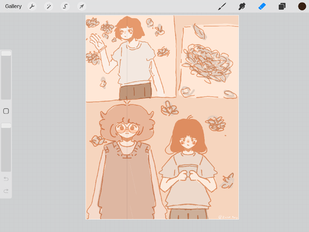Open the Actions wrench menu
Viewport: 309px width, 232px height.
(x=32, y=6)
